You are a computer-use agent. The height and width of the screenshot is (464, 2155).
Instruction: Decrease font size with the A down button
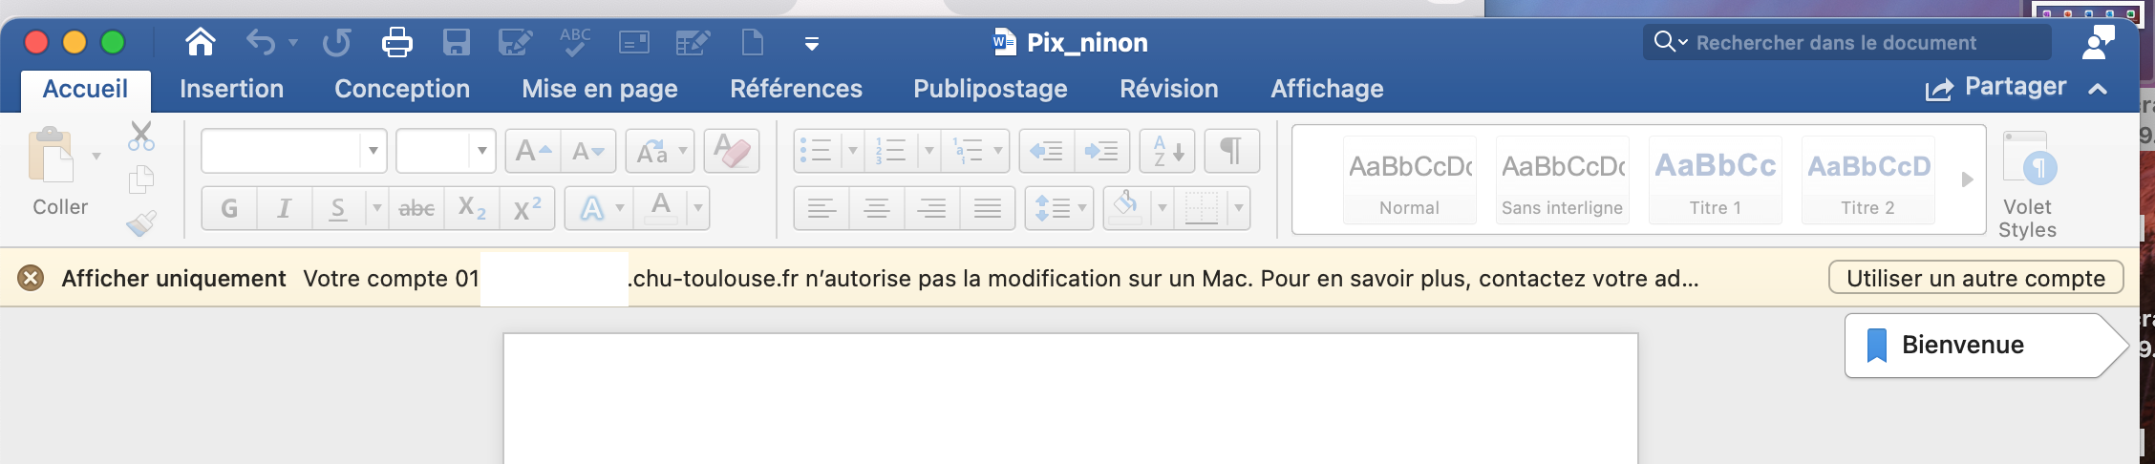tap(588, 151)
